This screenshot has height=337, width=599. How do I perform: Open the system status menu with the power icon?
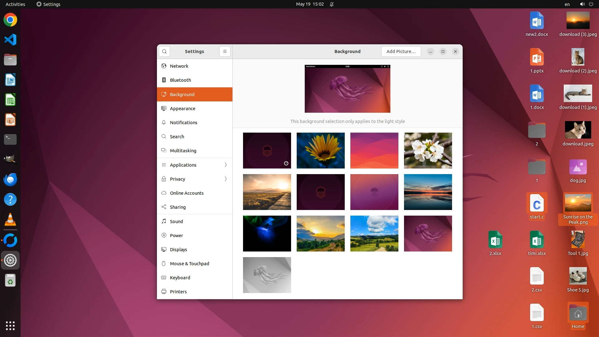[x=591, y=4]
